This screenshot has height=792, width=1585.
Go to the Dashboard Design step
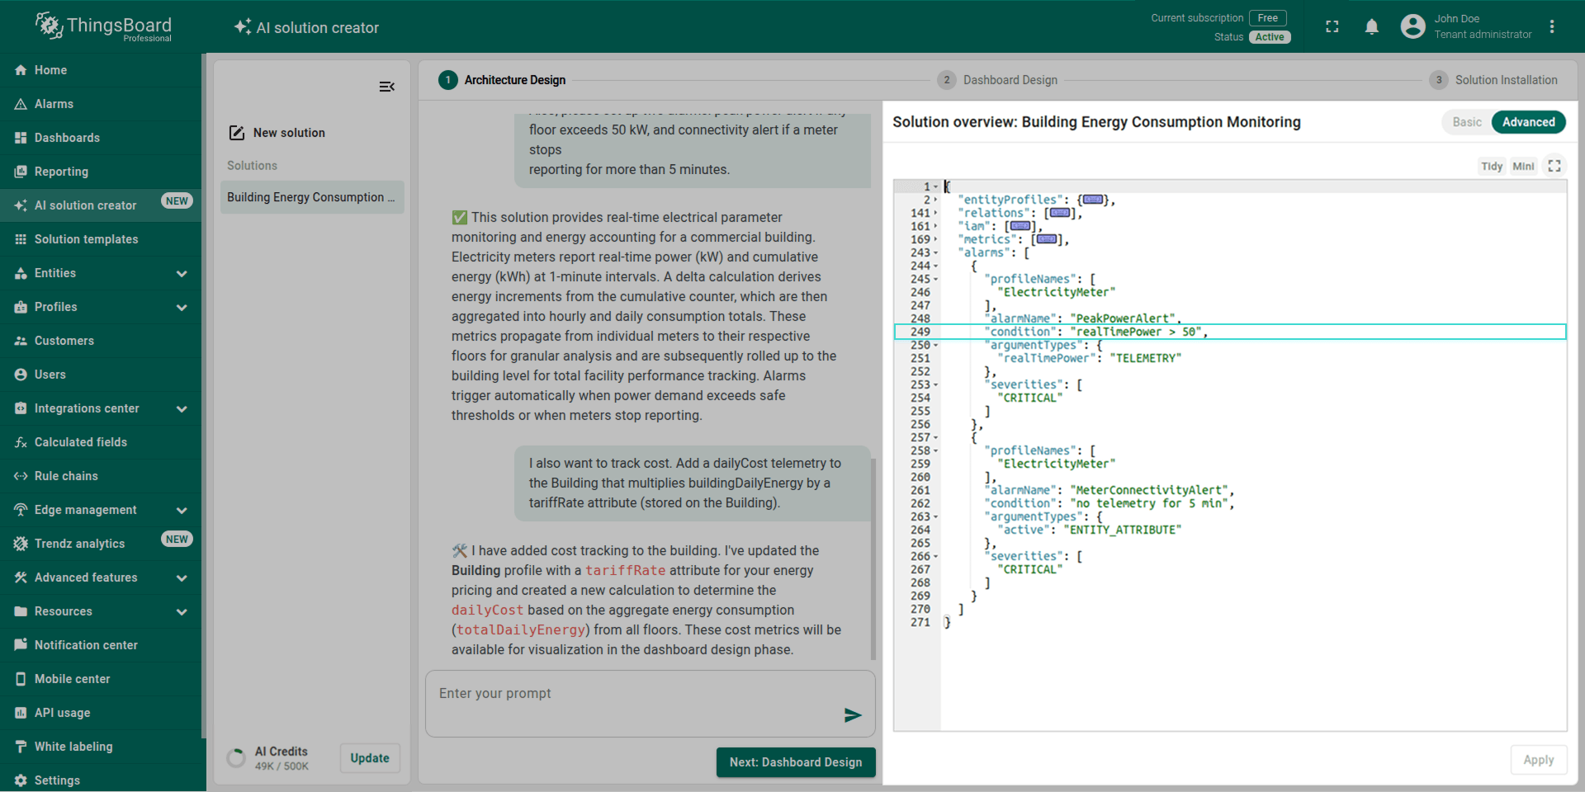click(1010, 80)
